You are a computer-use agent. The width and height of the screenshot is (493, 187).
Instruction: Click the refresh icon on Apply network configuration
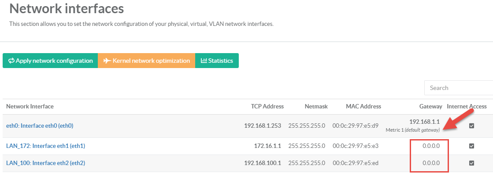(x=11, y=61)
